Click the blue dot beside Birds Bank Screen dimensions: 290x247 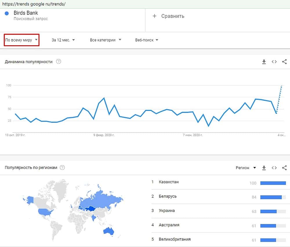pyautogui.click(x=7, y=13)
